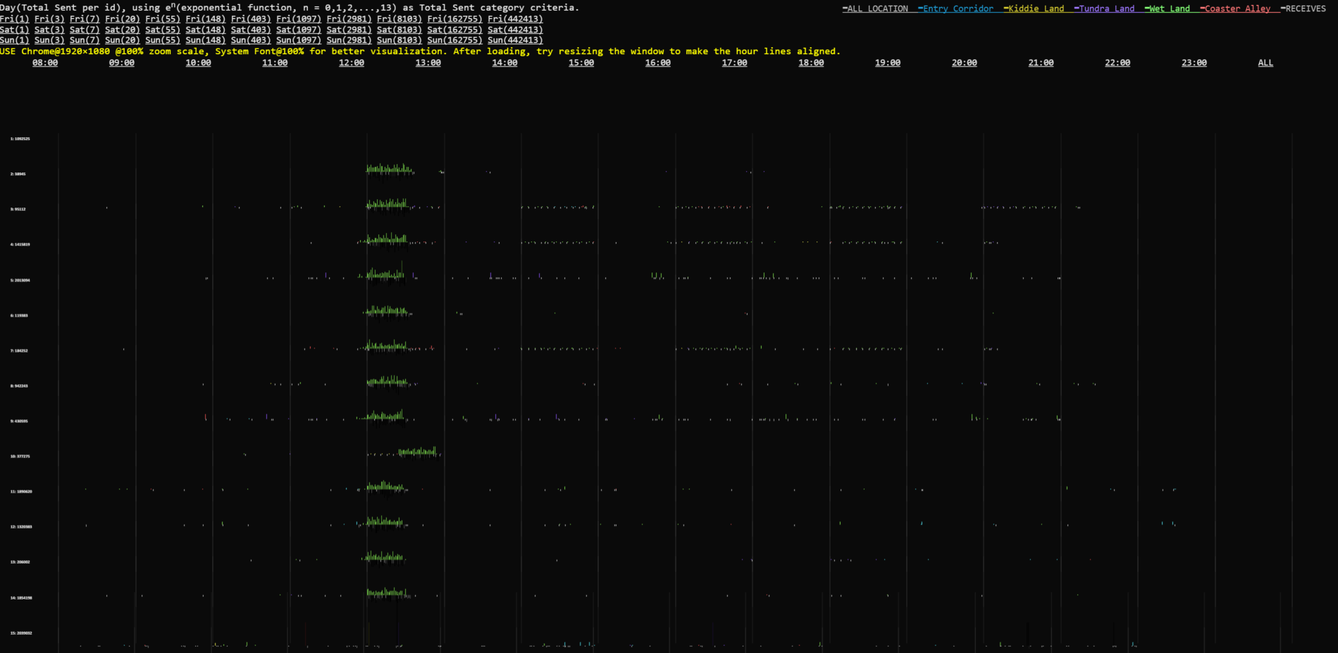Select the 22:00 hour link
The width and height of the screenshot is (1338, 653).
point(1118,63)
